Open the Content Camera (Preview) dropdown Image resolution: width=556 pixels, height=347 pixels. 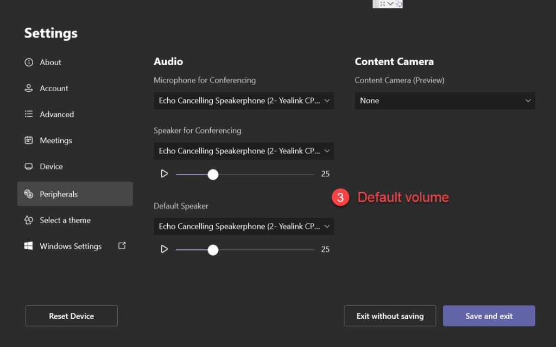point(445,100)
